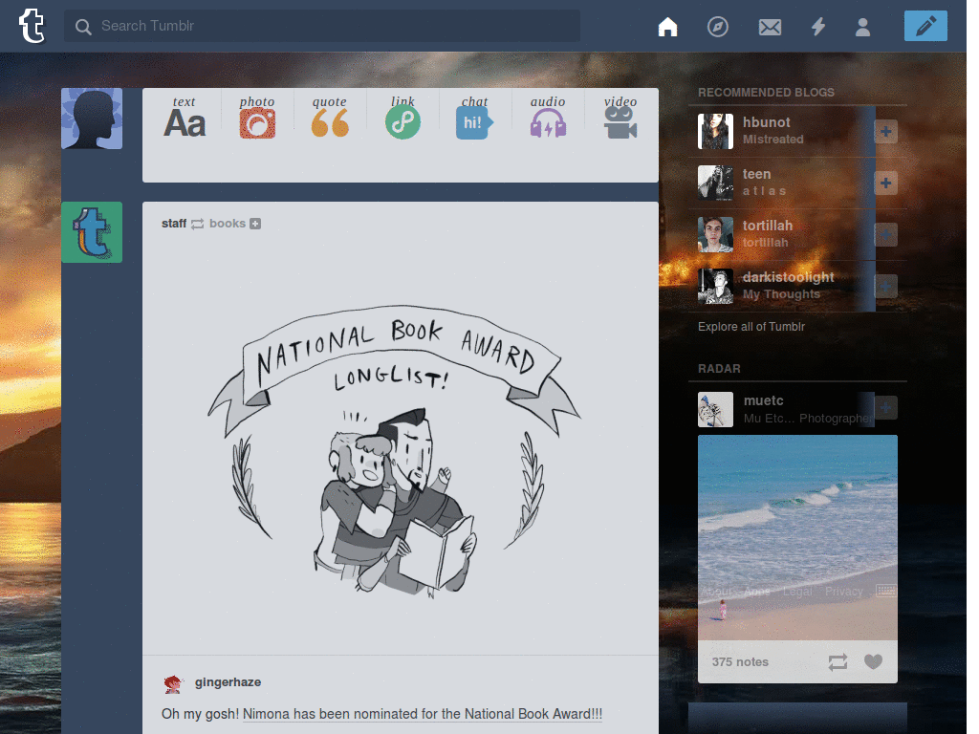
Task: Click the Tumblr logo in header
Action: click(x=32, y=26)
